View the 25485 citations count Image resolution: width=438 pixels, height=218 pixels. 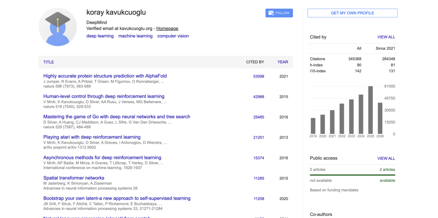(259, 117)
